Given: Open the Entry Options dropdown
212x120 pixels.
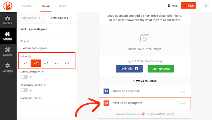Looking at the screenshot, I should pos(61,18).
